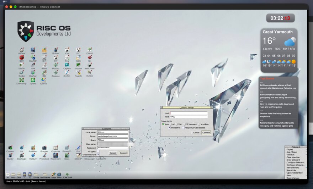The width and height of the screenshot is (313, 189).
Task: Open the !DecAOF icon
Action: click(33, 57)
